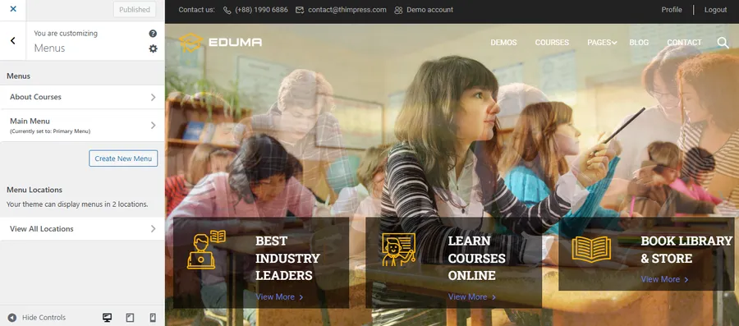This screenshot has width=739, height=326.
Task: Click the 'Currently set to: Primary Menu' text
Action: coord(50,131)
